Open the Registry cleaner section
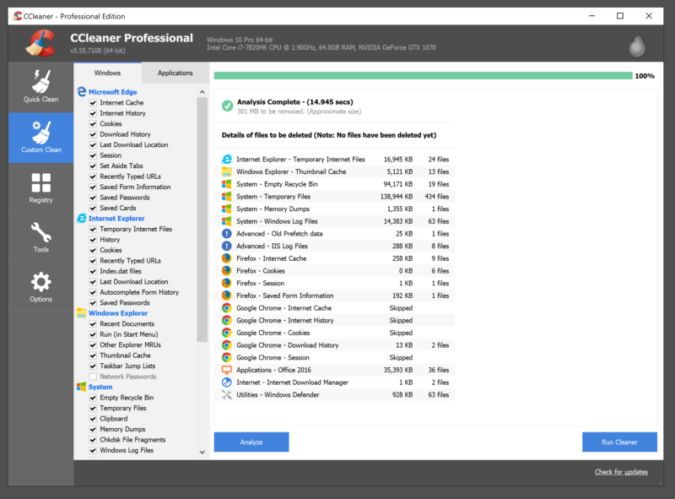Image resolution: width=675 pixels, height=499 pixels. coord(40,187)
